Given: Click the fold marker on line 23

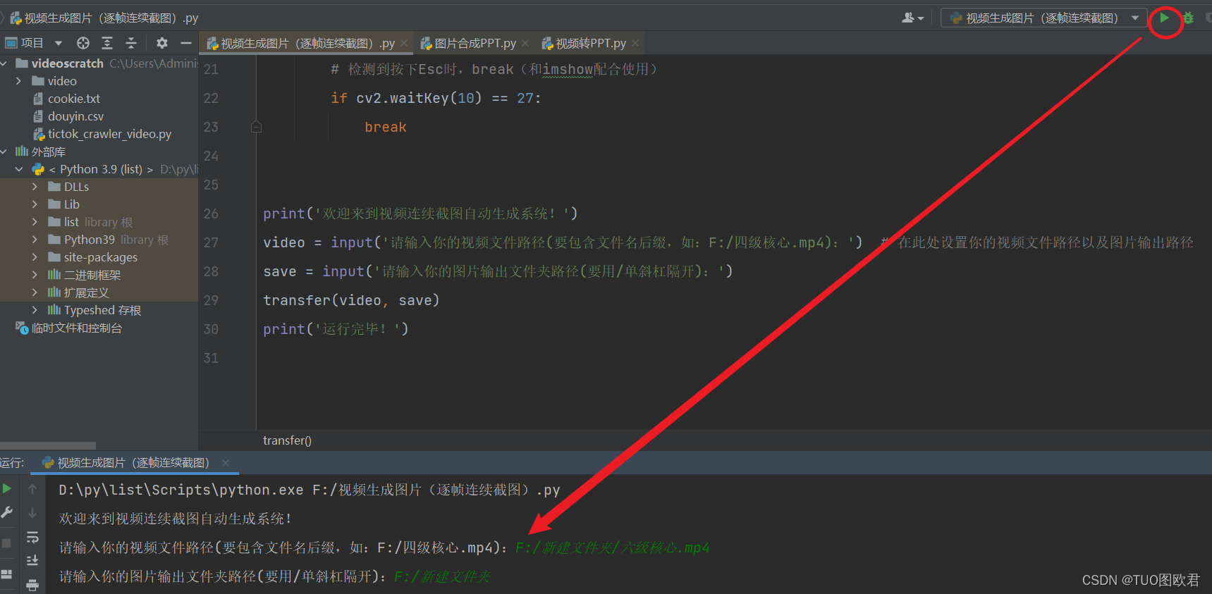Looking at the screenshot, I should (256, 127).
